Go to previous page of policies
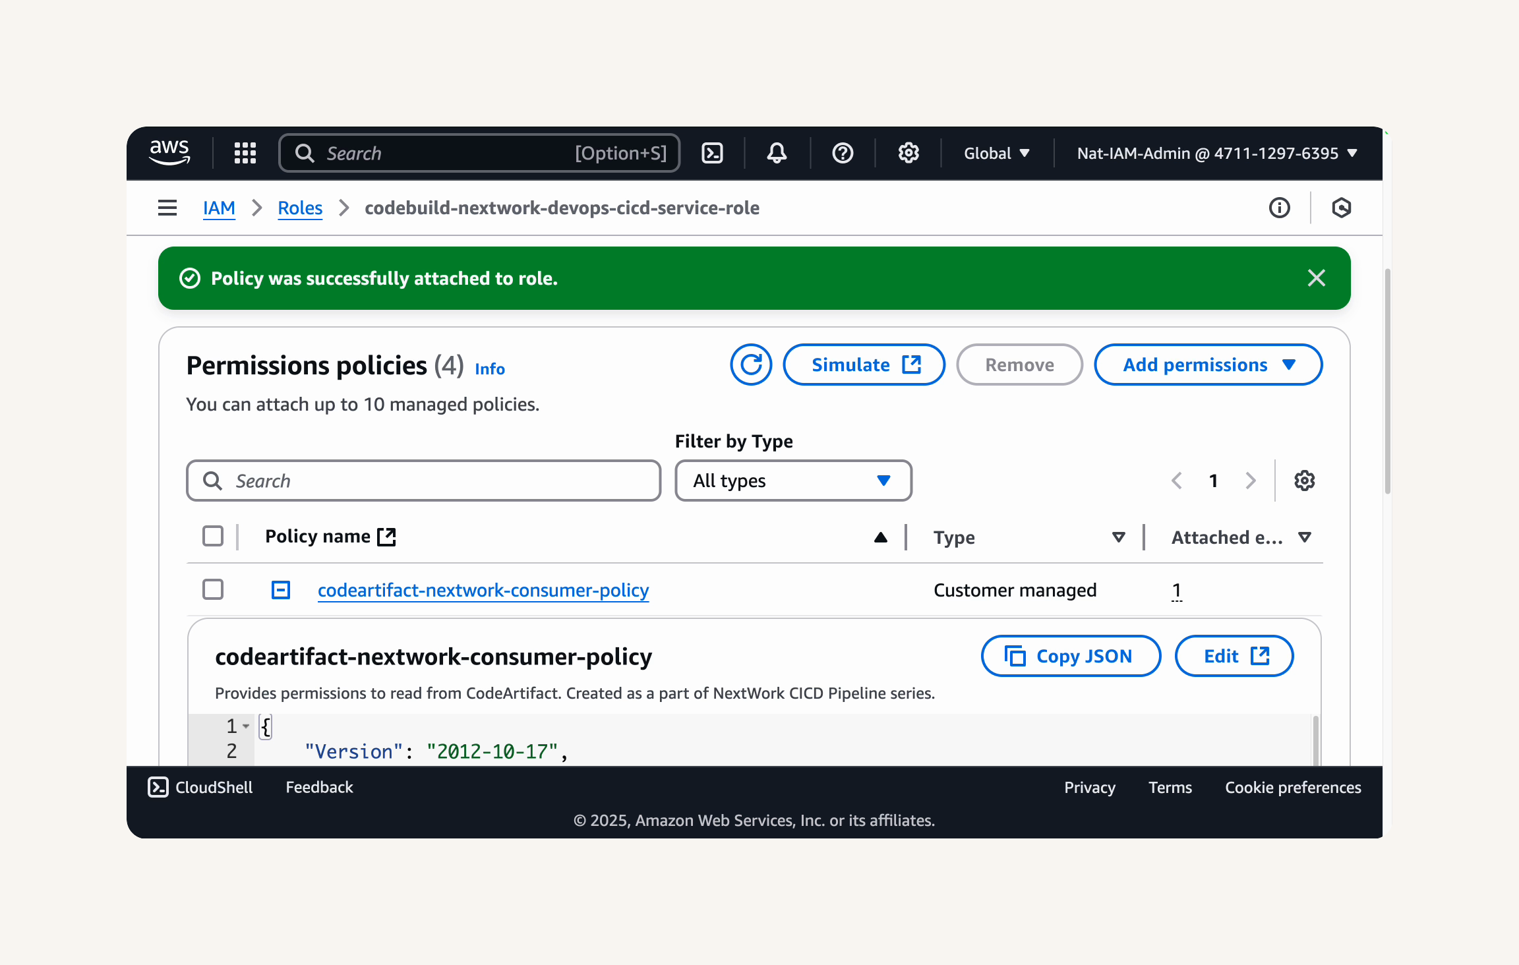Screen dimensions: 1519x965 click(1177, 481)
